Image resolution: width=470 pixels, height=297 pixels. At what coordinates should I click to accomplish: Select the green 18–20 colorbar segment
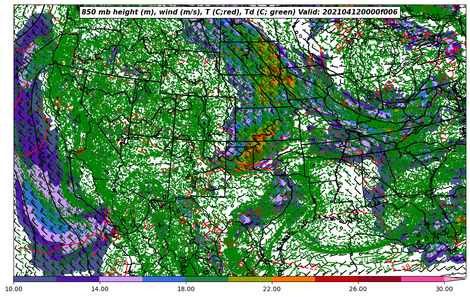tap(207, 279)
